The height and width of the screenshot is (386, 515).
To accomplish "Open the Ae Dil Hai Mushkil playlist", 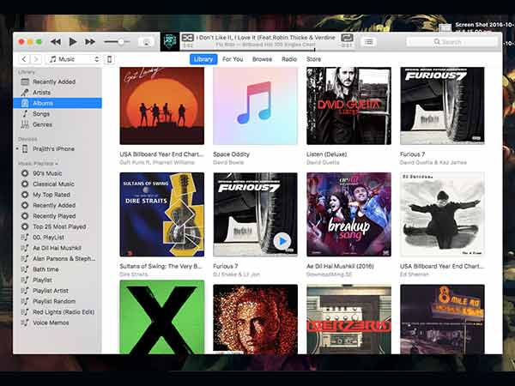I will pyautogui.click(x=58, y=248).
